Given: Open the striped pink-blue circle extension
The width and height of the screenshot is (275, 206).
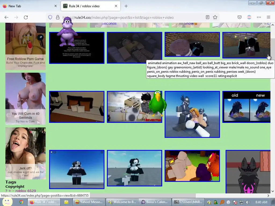Looking at the screenshot, I should (249, 17).
